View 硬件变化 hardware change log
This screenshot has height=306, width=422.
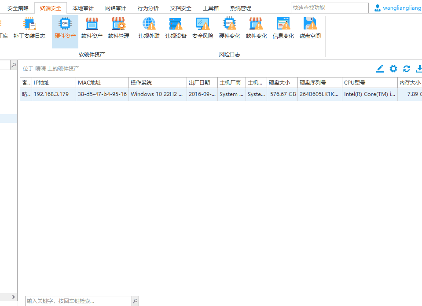pos(230,28)
